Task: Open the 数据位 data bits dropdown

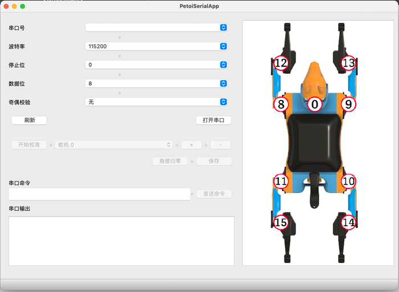Action: pyautogui.click(x=156, y=84)
